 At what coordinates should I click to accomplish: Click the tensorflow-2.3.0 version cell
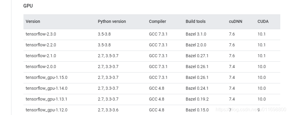[x=41, y=34]
